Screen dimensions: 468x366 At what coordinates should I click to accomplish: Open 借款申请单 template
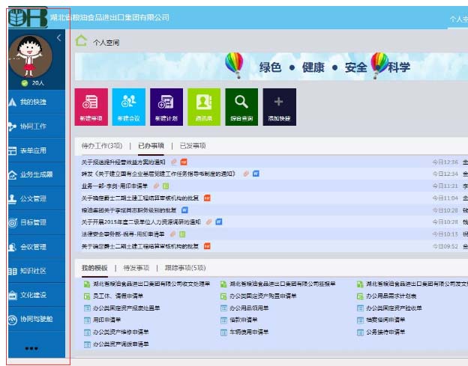point(243,320)
